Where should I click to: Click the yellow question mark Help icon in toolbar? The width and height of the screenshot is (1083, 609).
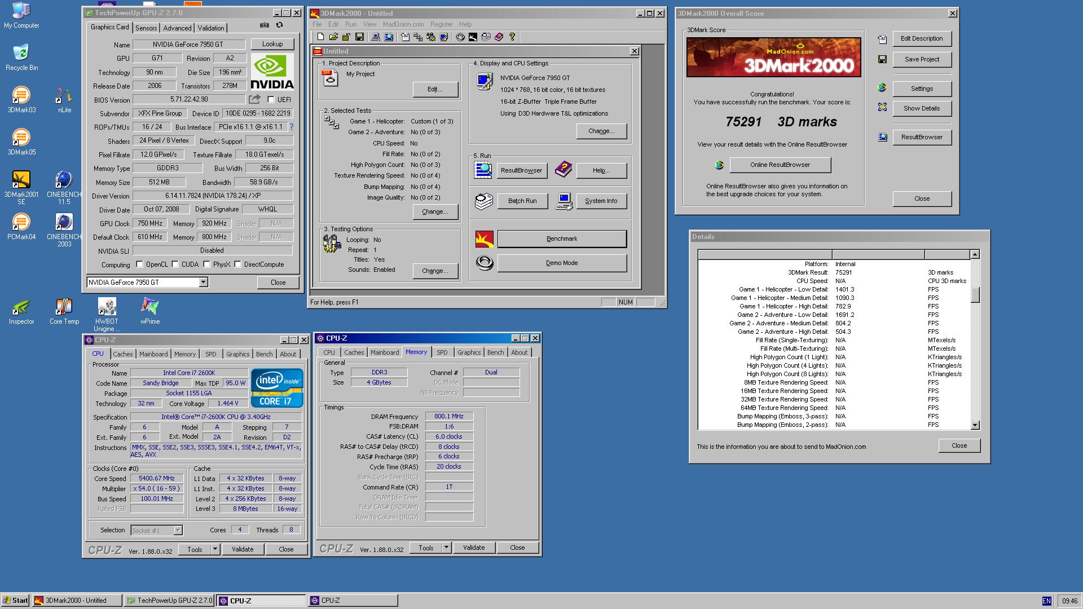512,37
